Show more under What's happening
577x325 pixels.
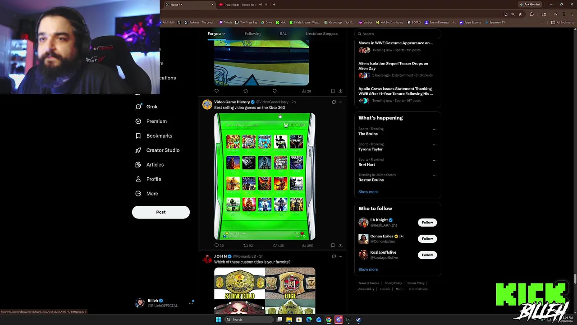[368, 192]
